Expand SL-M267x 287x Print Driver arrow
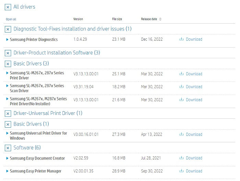240x181 pixels. coord(7,73)
